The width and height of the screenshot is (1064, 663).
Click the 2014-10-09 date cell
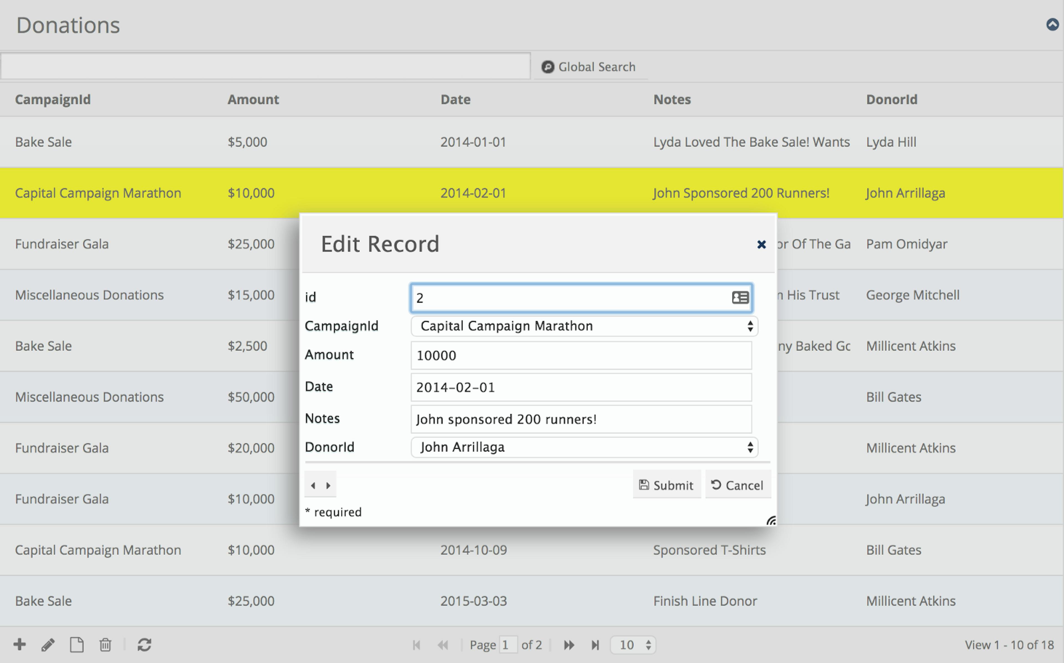(x=474, y=550)
